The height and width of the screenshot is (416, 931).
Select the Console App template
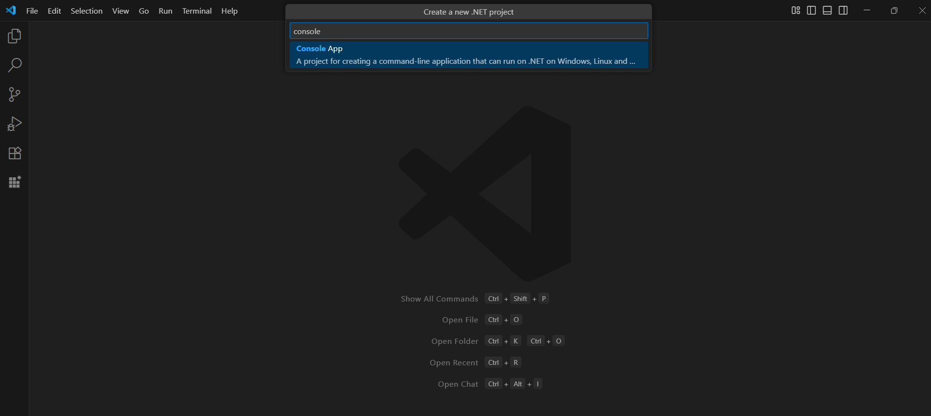coord(469,55)
